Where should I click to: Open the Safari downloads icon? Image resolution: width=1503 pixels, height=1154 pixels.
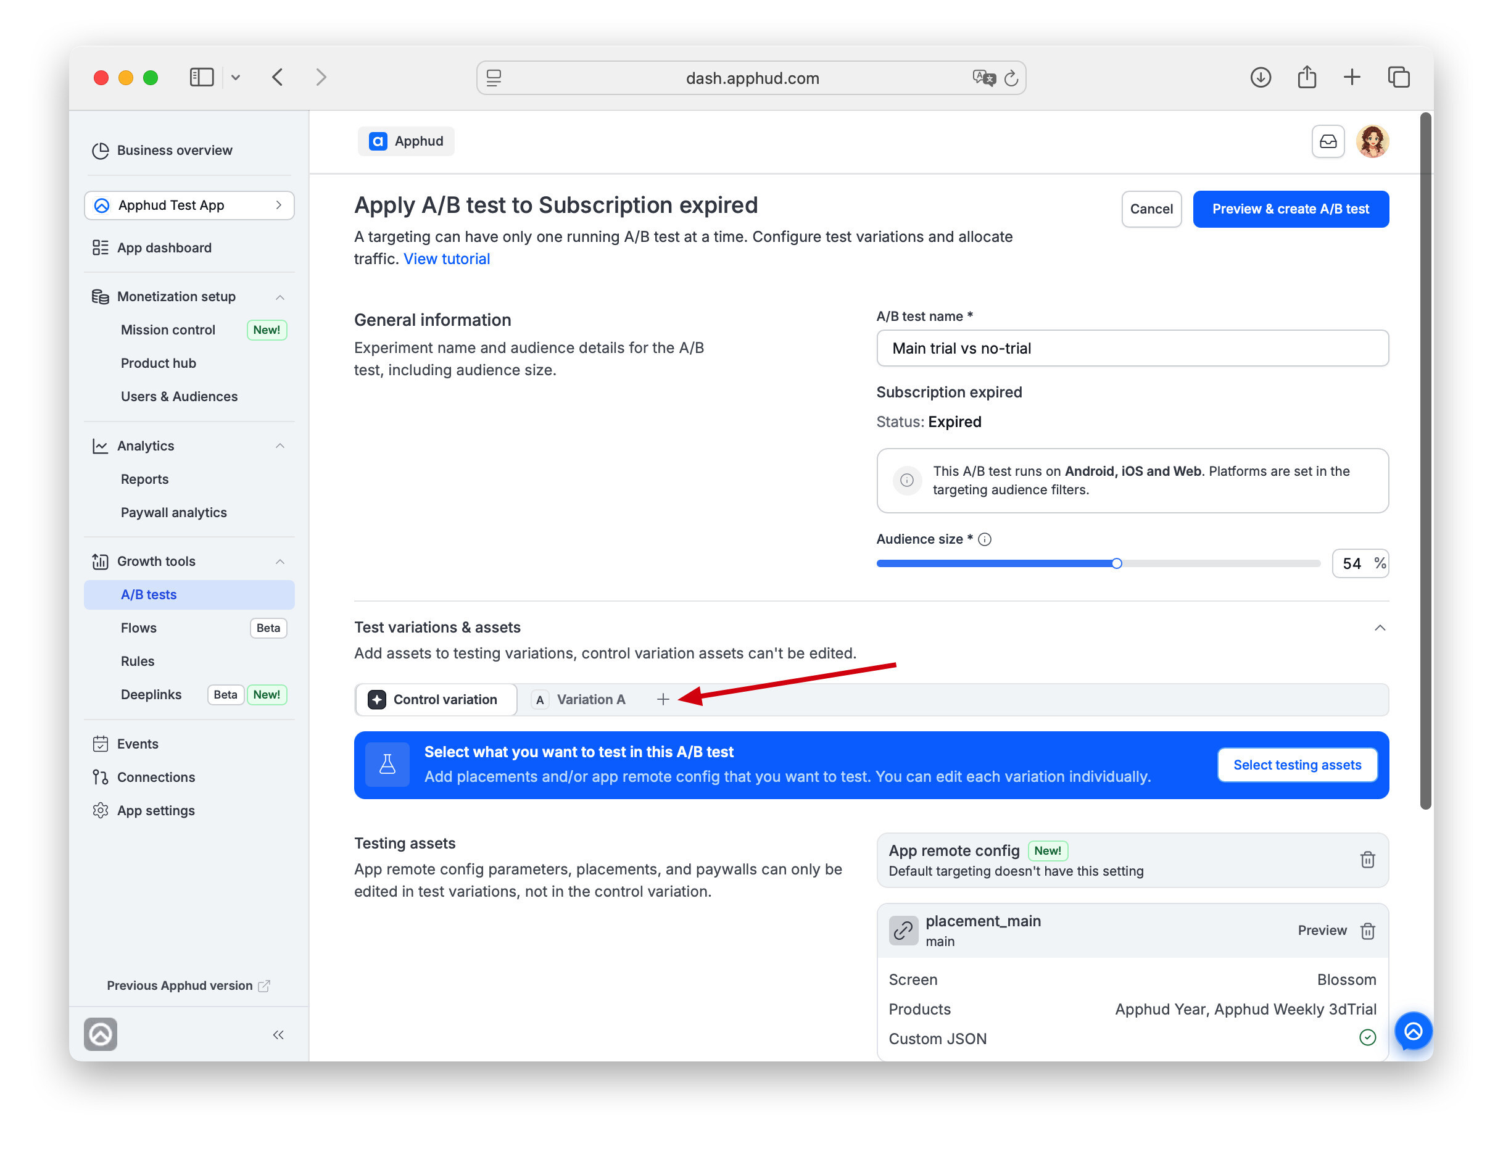click(x=1260, y=78)
